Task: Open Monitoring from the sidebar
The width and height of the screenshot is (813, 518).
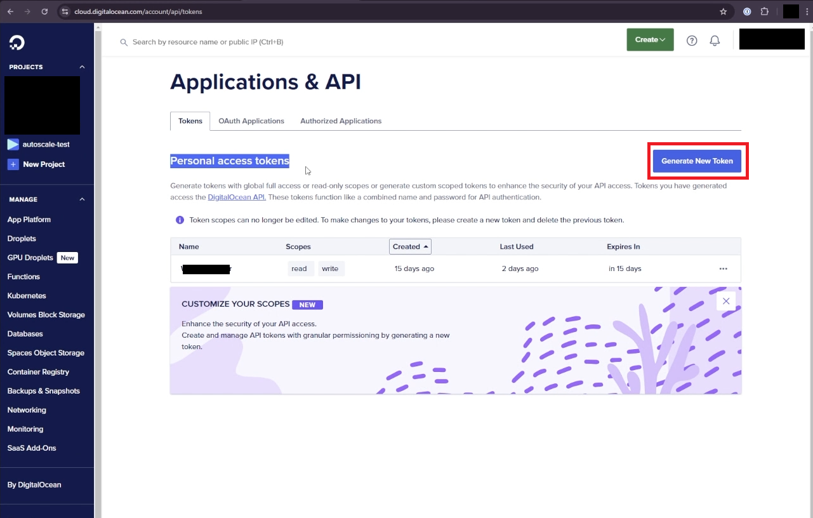Action: point(25,428)
